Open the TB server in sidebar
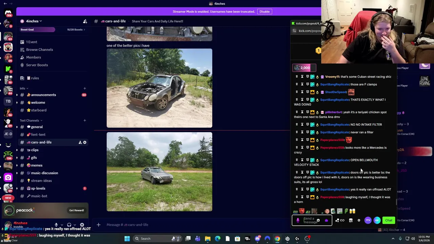The width and height of the screenshot is (434, 244). coord(8,101)
